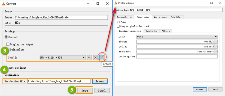225x96 pixels.
Task: Click Create button in Profile edition
Action: [x=200, y=90]
